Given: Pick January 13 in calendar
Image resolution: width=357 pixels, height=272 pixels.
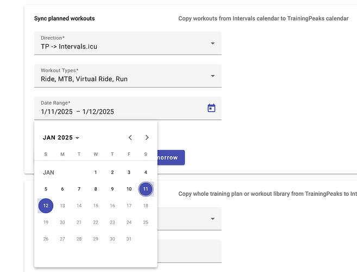Looking at the screenshot, I should coord(62,206).
